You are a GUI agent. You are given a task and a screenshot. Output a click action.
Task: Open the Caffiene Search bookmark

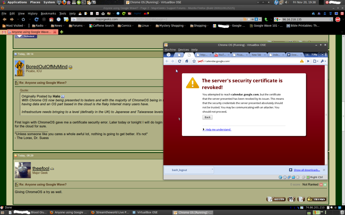point(101,26)
